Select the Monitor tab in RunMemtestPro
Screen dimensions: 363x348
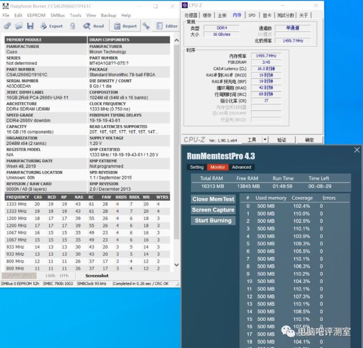point(217,167)
